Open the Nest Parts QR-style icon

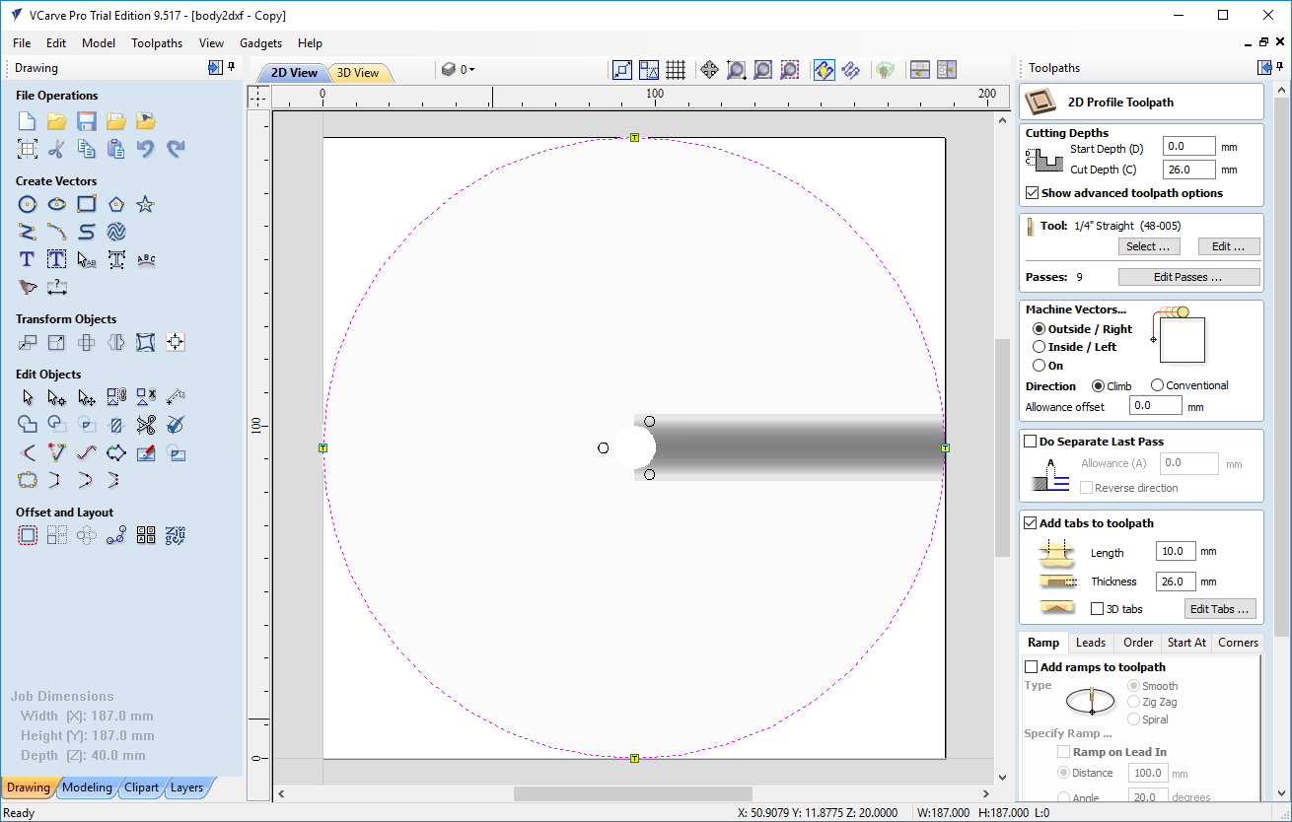click(146, 536)
